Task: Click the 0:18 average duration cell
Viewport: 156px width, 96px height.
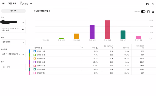Action: [112, 51]
